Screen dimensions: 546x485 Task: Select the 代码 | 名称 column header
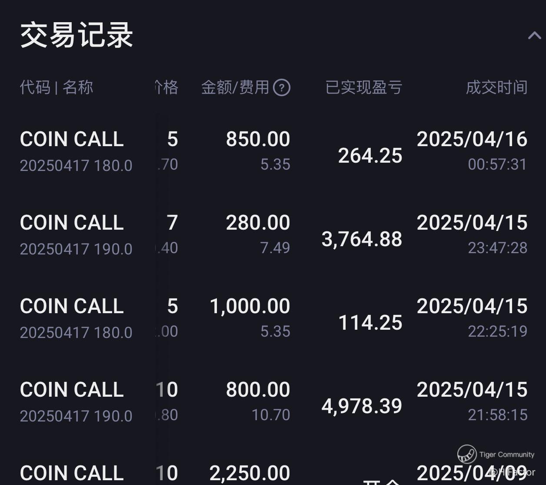pyautogui.click(x=57, y=87)
